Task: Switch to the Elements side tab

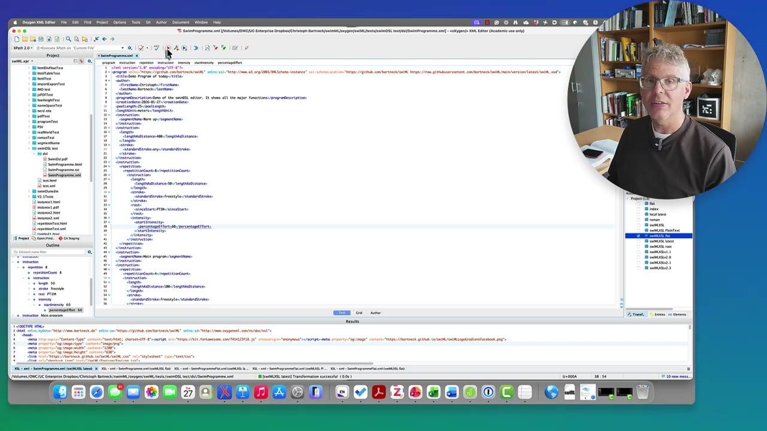Action: pos(677,314)
